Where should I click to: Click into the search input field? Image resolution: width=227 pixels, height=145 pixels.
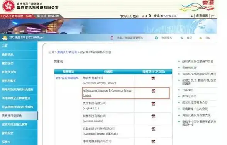click(175, 16)
